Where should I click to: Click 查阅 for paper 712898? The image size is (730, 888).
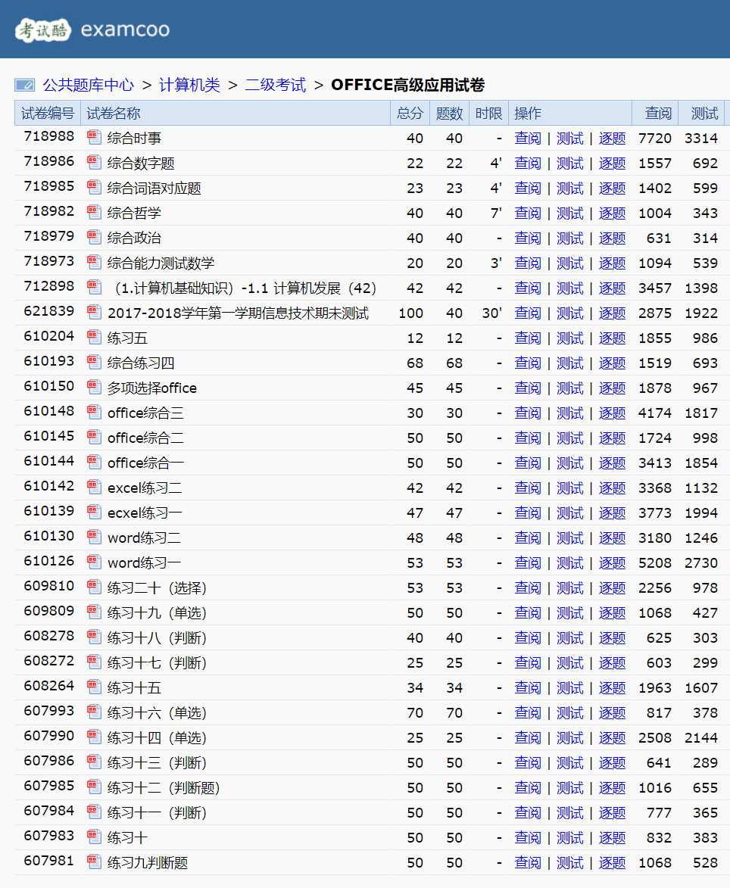point(527,288)
